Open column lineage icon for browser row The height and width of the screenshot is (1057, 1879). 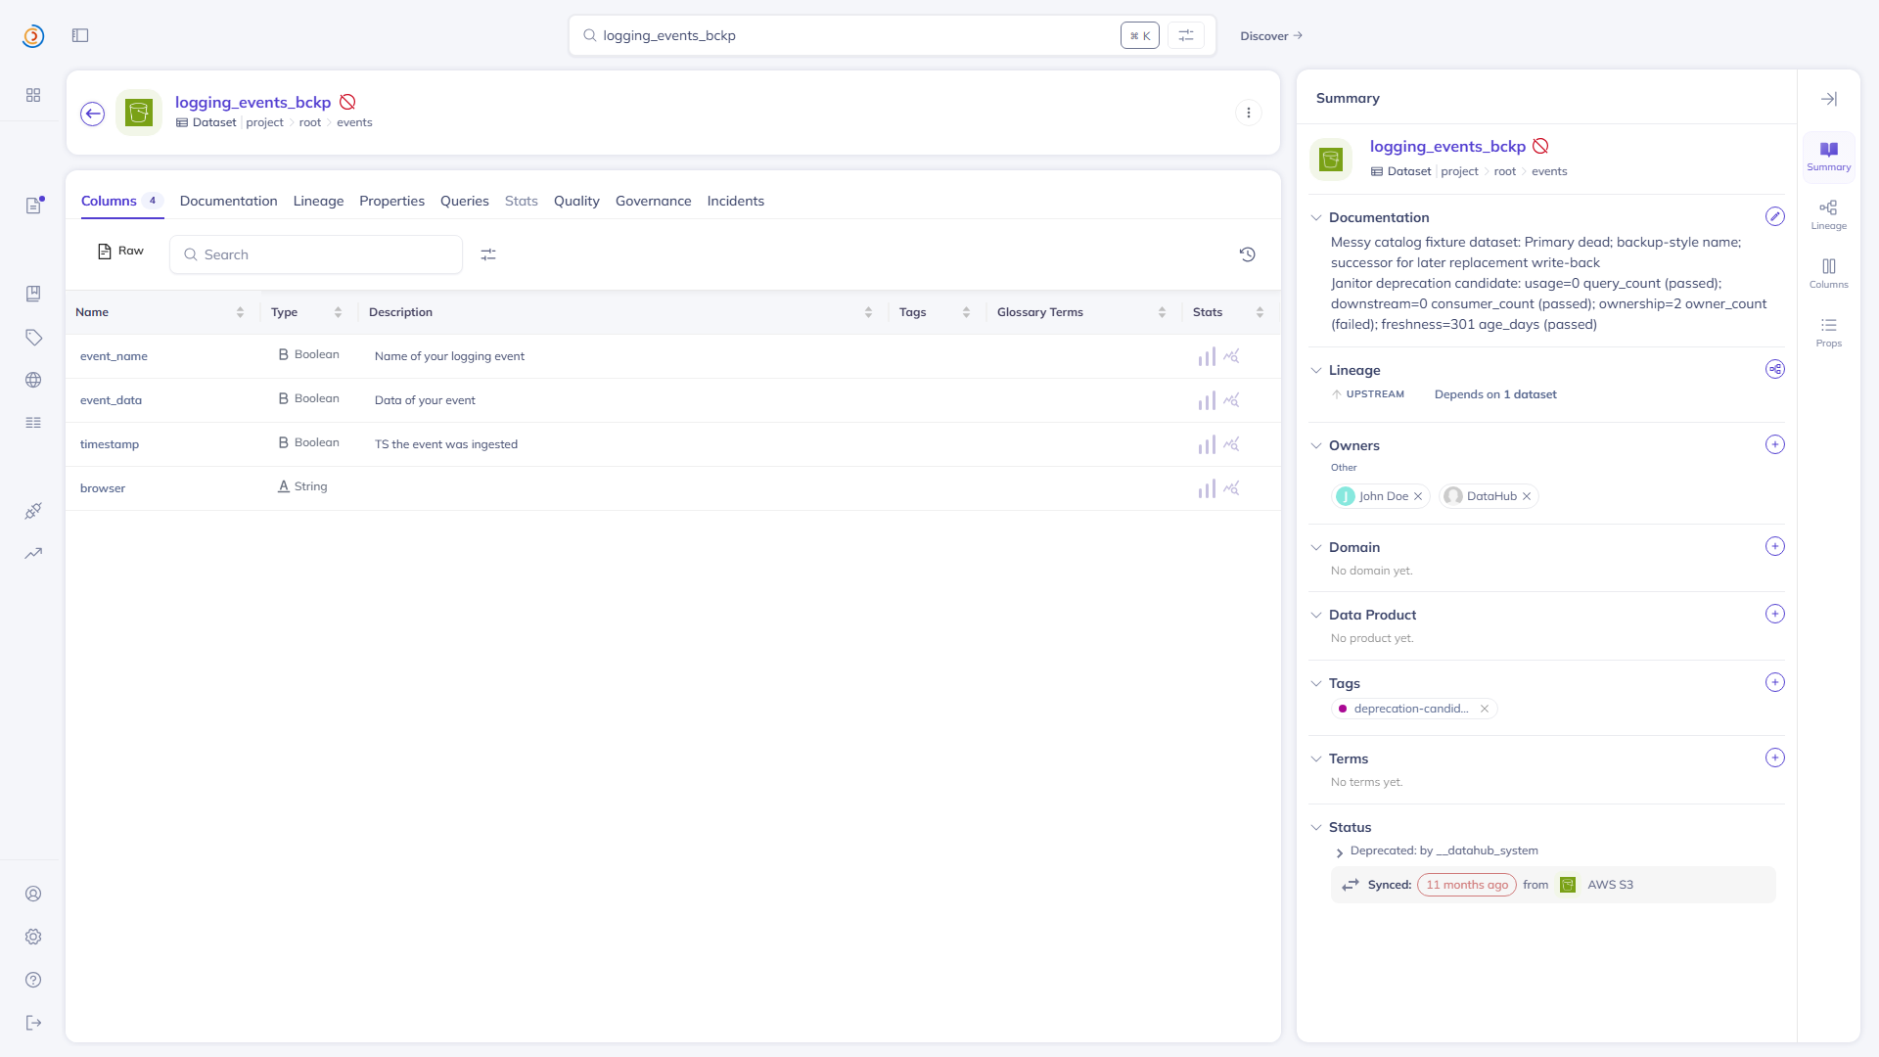pyautogui.click(x=1231, y=488)
